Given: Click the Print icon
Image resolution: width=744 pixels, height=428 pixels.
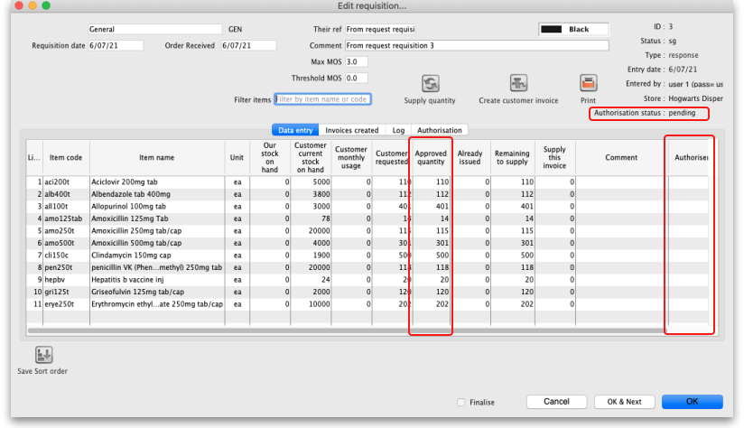Looking at the screenshot, I should [588, 83].
